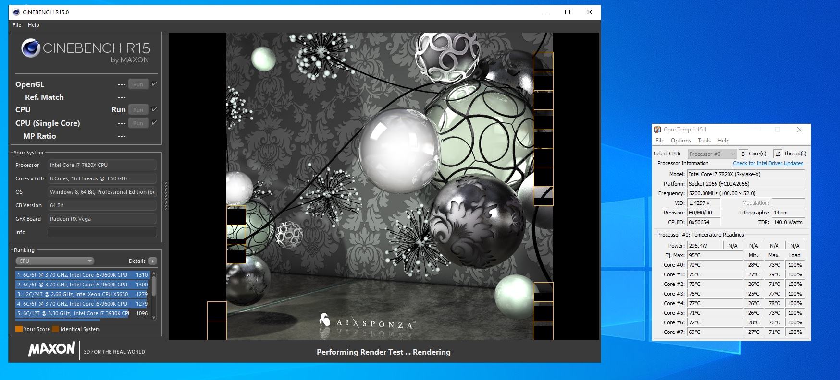Click the Your Score orange swatch
The image size is (840, 380).
point(19,329)
